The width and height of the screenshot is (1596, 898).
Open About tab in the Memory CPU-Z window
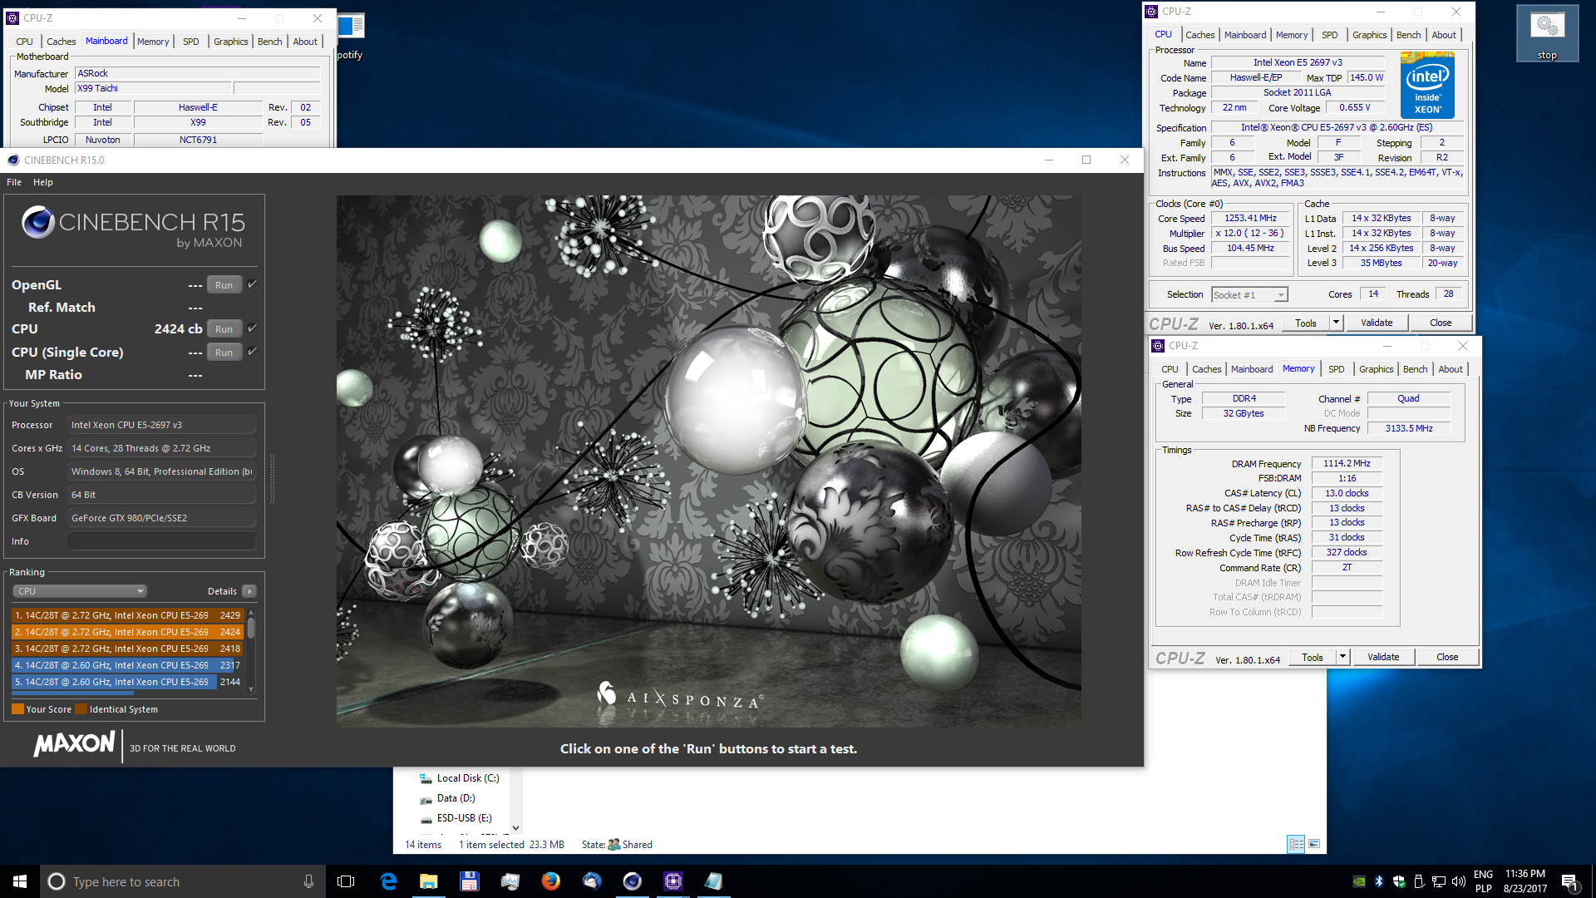(1451, 369)
